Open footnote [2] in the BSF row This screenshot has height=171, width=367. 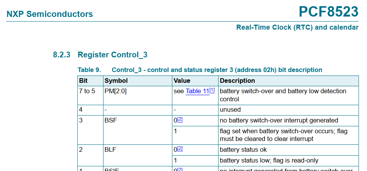180,119
